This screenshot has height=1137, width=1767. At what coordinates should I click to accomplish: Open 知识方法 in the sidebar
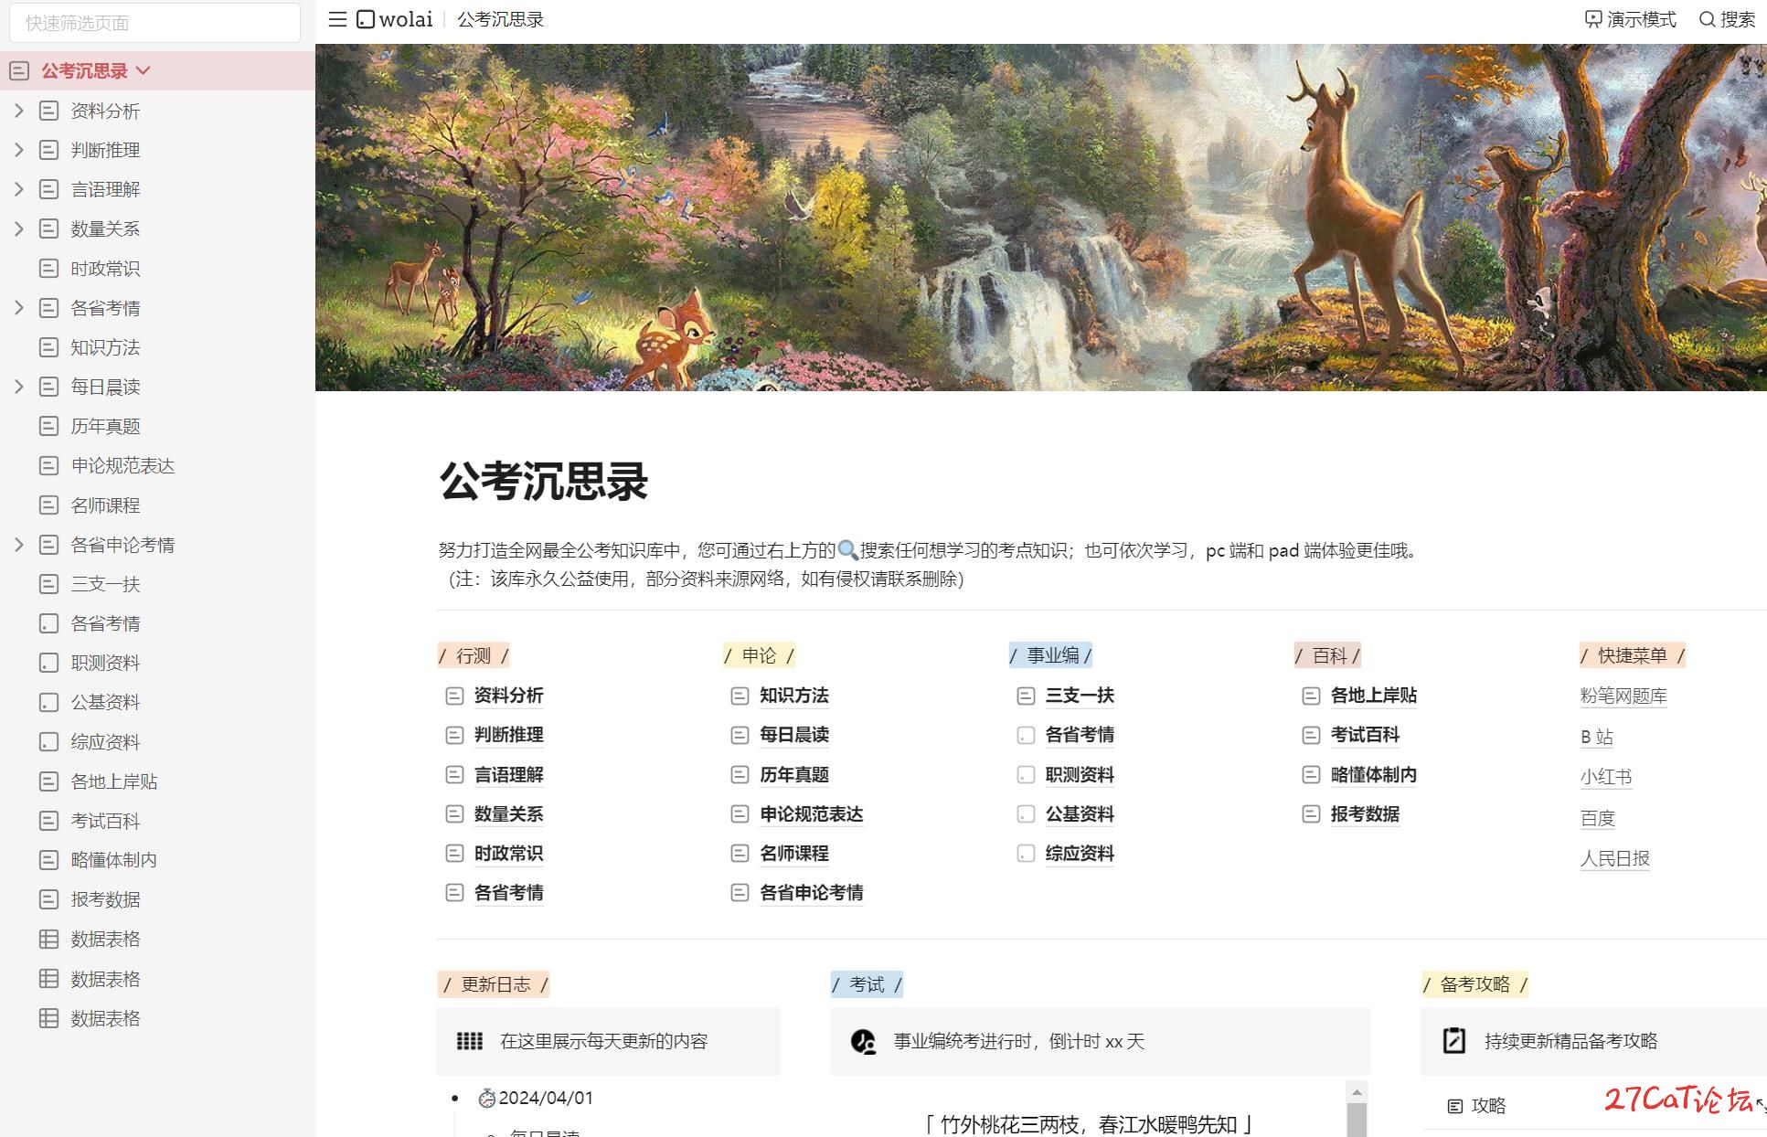(106, 347)
